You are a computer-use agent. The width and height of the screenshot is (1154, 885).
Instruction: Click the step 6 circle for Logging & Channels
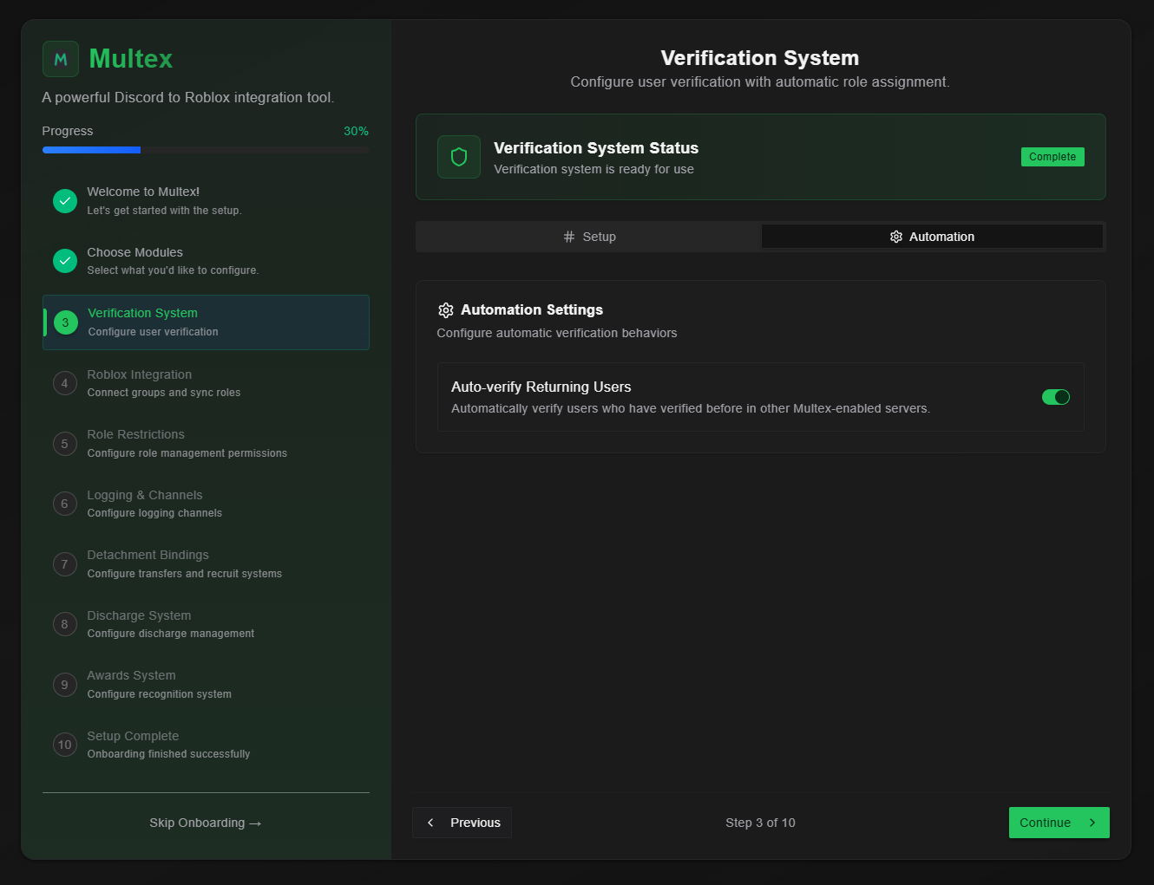click(x=65, y=504)
